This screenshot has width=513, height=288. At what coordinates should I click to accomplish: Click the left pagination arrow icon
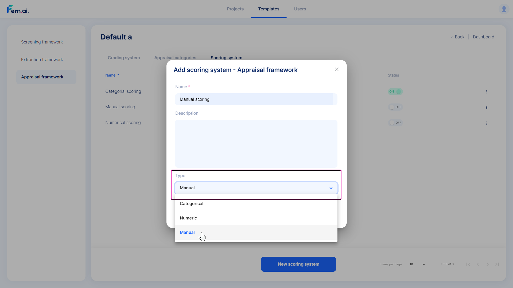point(478,264)
